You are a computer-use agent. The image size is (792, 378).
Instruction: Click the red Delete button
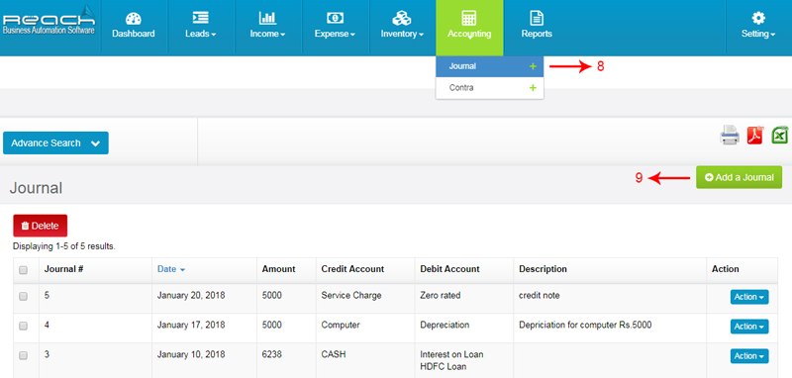(x=40, y=226)
